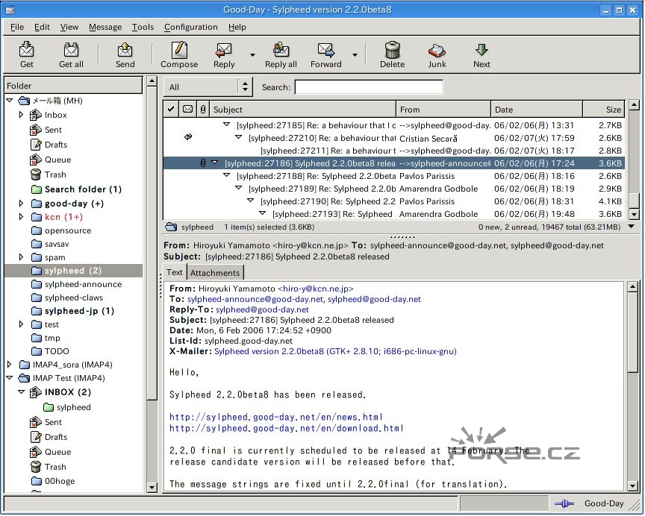Sort messages by Size column
Viewport: 645px width, 516px height.
(604, 110)
